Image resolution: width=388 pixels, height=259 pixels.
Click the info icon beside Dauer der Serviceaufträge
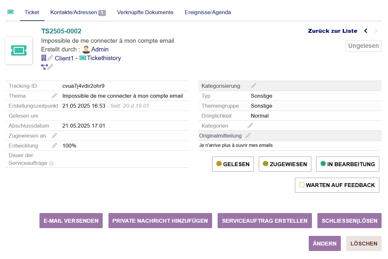tap(51, 163)
